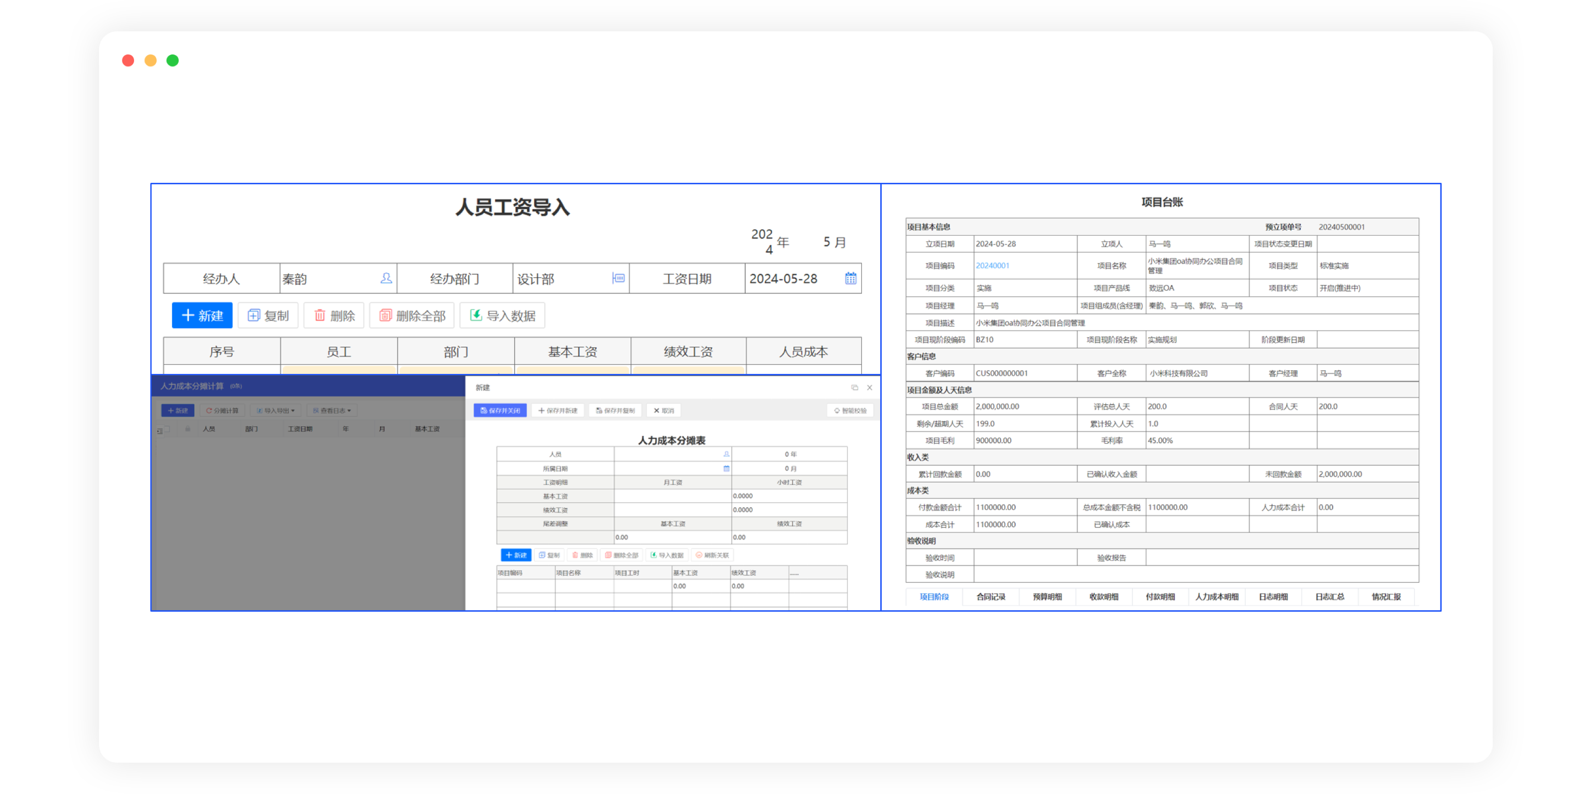
Task: Click the 项目工时 column header in detail table
Action: 643,573
